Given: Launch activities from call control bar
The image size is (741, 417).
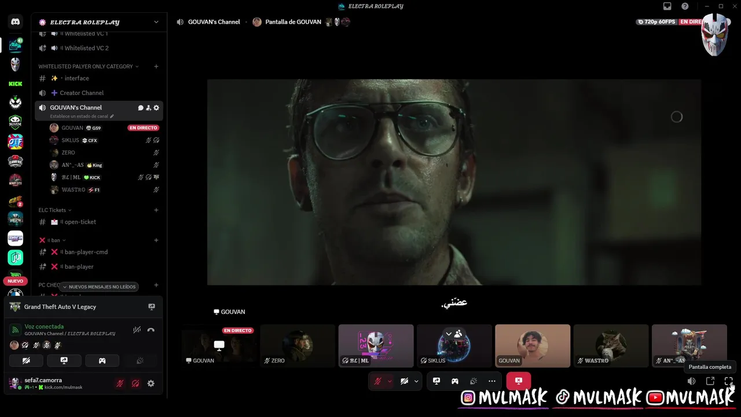Looking at the screenshot, I should 455,381.
